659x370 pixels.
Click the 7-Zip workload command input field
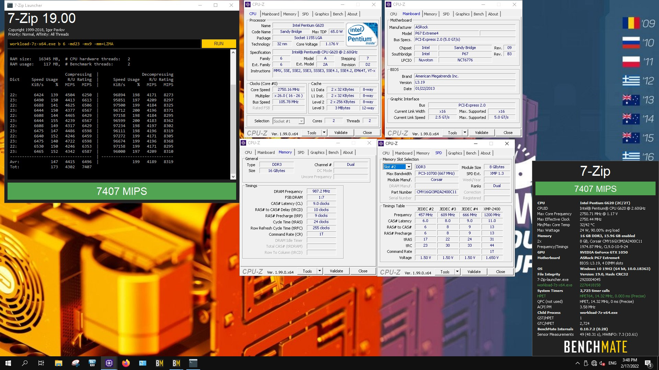(103, 44)
